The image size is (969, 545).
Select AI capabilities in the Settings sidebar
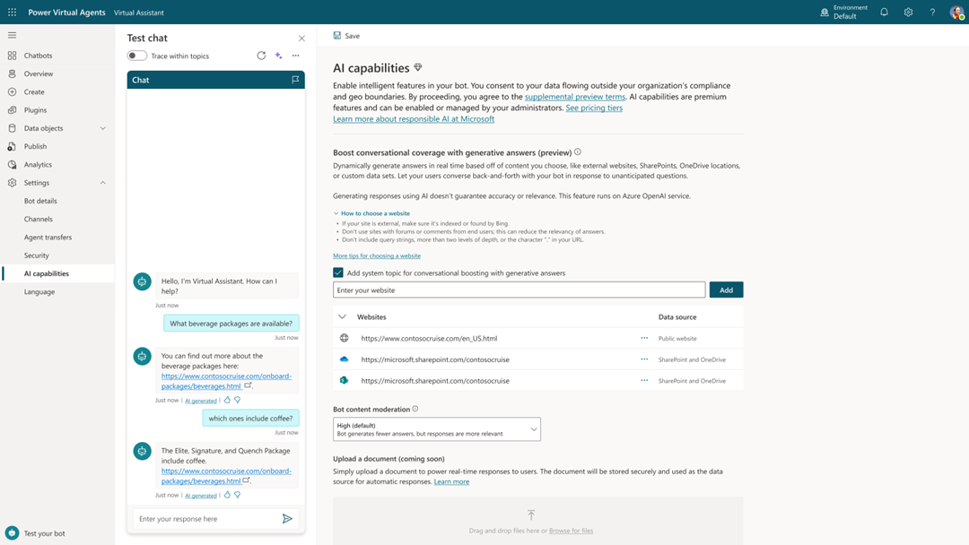(x=48, y=273)
